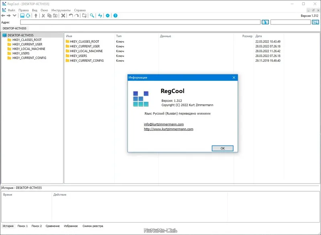Click the Back arrow in the toolbar

click(3, 16)
